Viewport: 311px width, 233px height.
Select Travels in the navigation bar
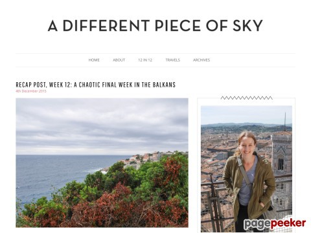click(172, 60)
